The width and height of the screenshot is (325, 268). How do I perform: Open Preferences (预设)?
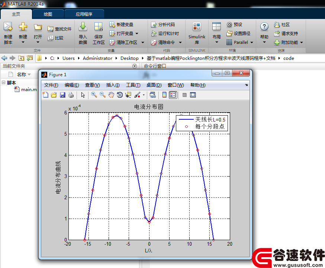click(234, 25)
